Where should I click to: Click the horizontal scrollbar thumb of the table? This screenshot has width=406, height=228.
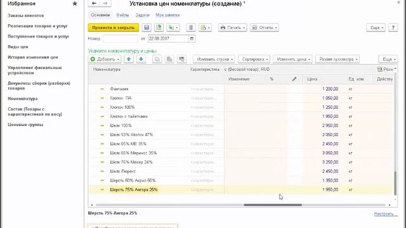point(273,205)
